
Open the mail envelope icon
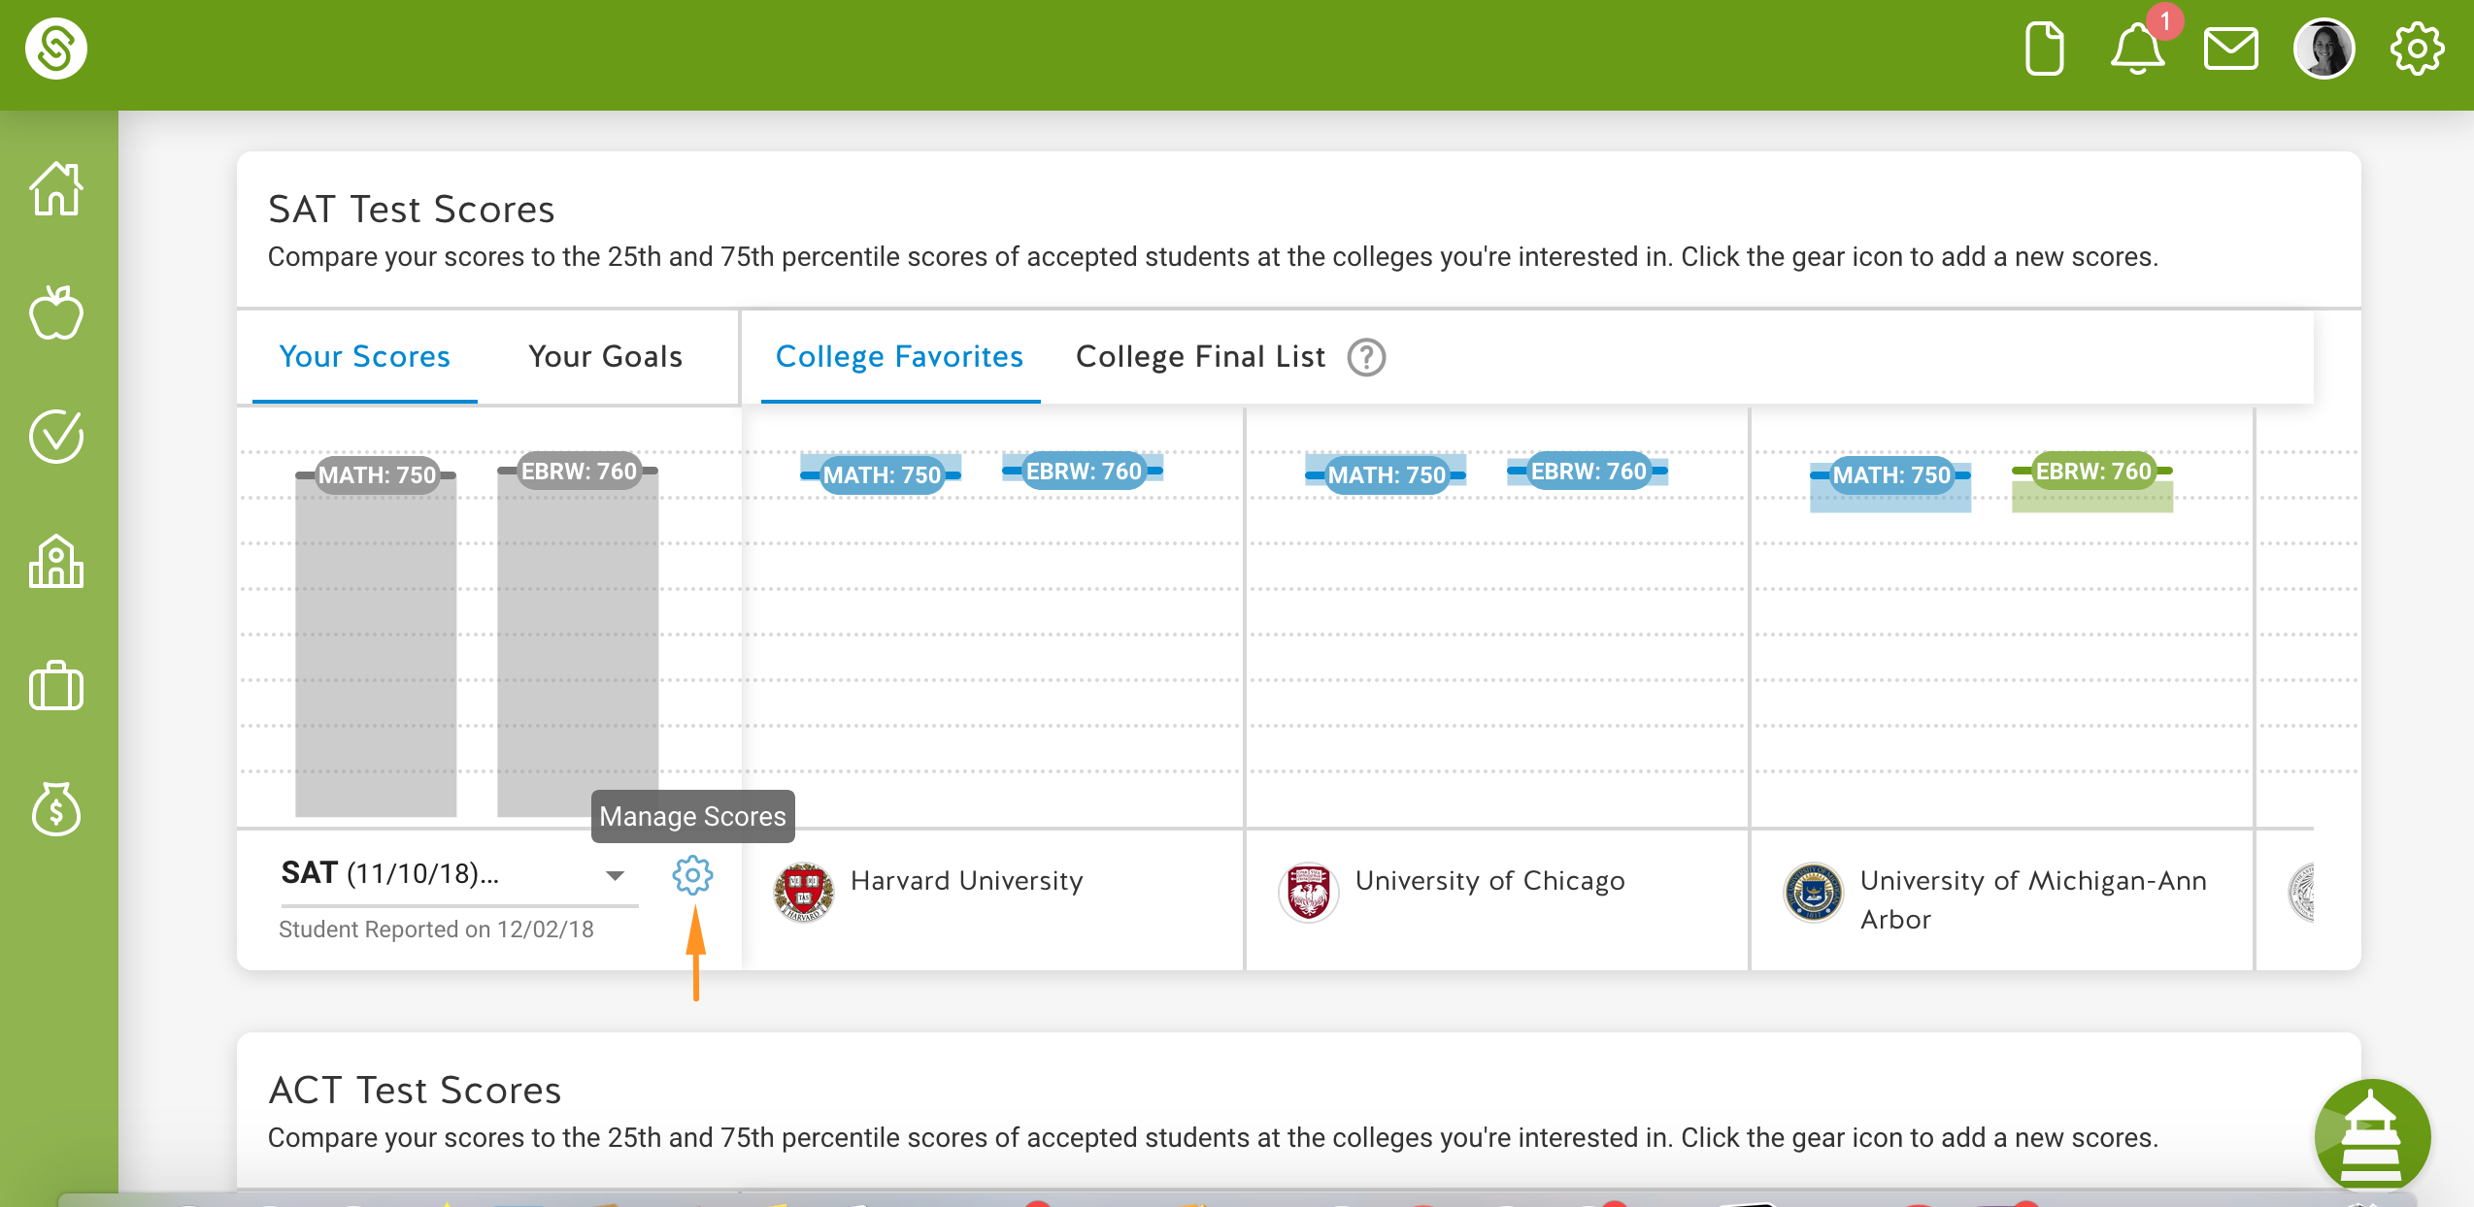2230,49
